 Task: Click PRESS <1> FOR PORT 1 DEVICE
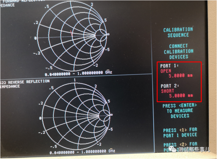pyautogui.click(x=180, y=133)
